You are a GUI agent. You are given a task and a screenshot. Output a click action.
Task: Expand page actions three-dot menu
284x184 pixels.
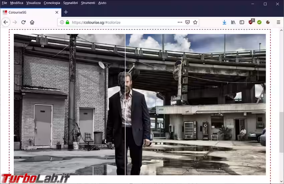click(x=180, y=22)
